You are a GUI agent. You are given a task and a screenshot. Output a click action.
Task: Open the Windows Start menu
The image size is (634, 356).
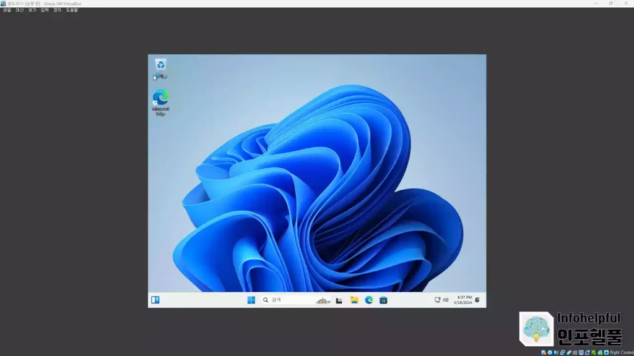[251, 300]
